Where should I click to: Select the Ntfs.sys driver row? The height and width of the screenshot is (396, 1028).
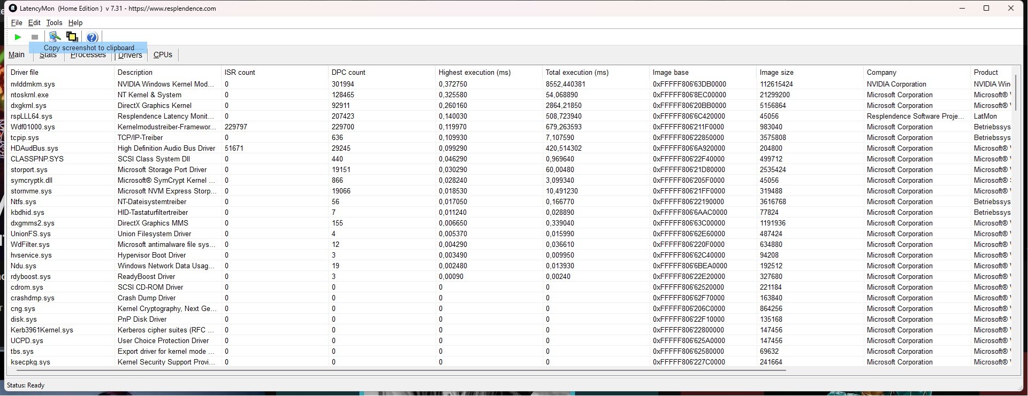pyautogui.click(x=510, y=201)
